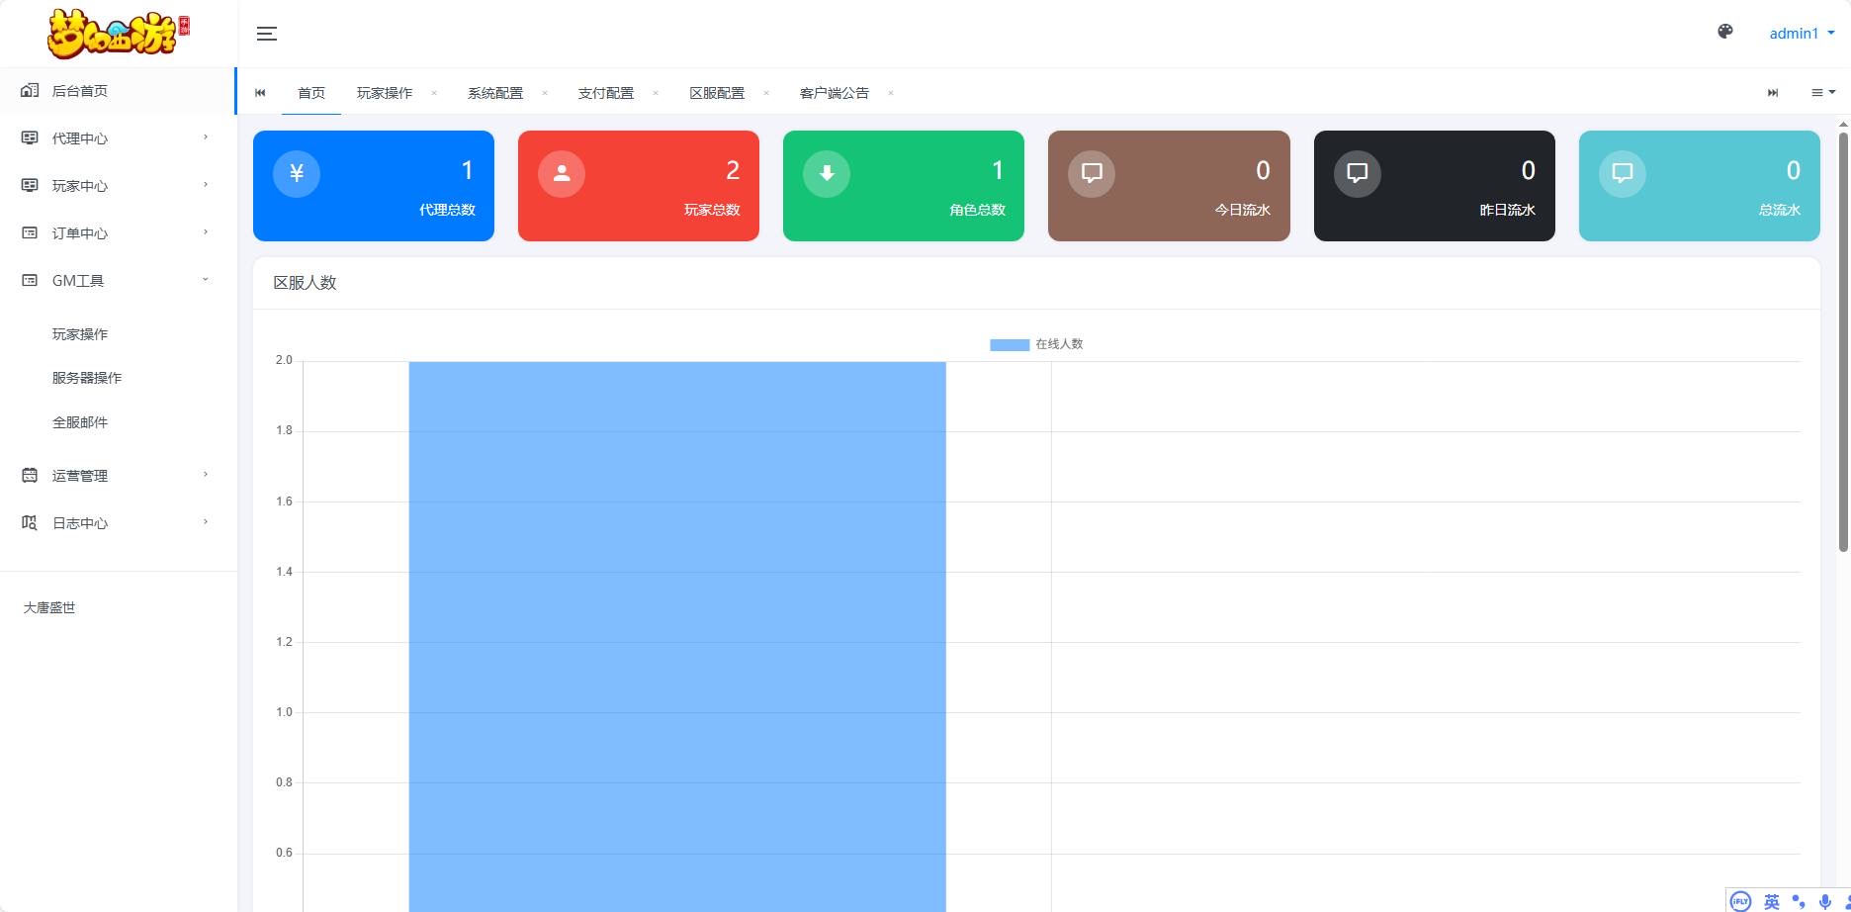
Task: Toggle 在线人数 legend series in chart
Action: 1035,344
